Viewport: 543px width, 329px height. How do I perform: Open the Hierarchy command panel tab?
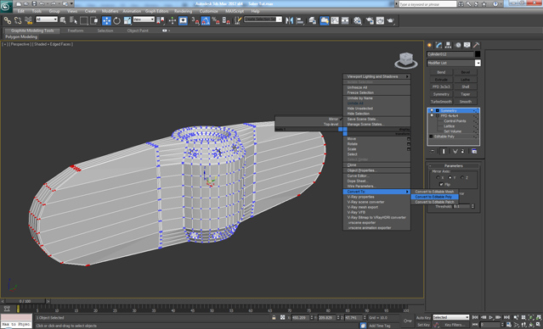(448, 45)
